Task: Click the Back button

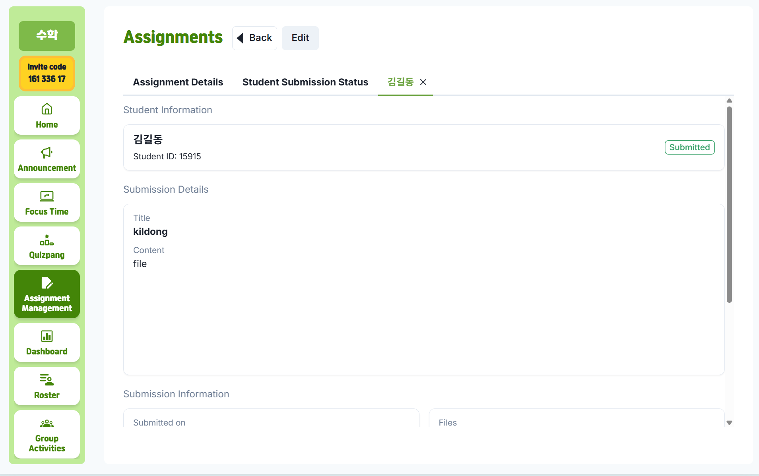Action: click(254, 38)
